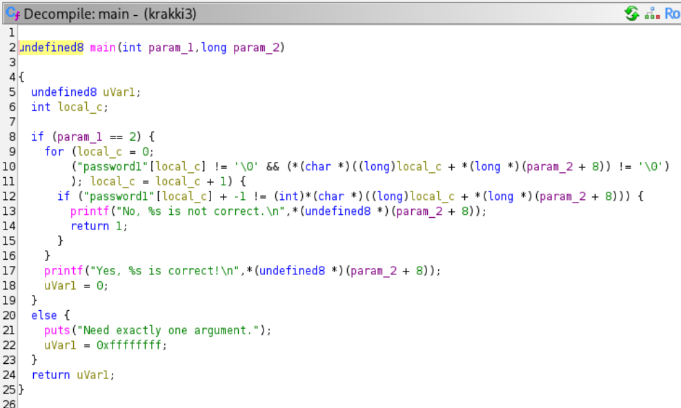681x408 pixels.
Task: Click the Decompile panel icon in title
Action: (12, 13)
